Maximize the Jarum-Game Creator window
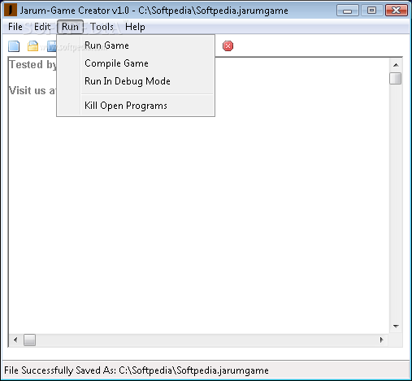Image resolution: width=412 pixels, height=381 pixels. click(x=371, y=11)
